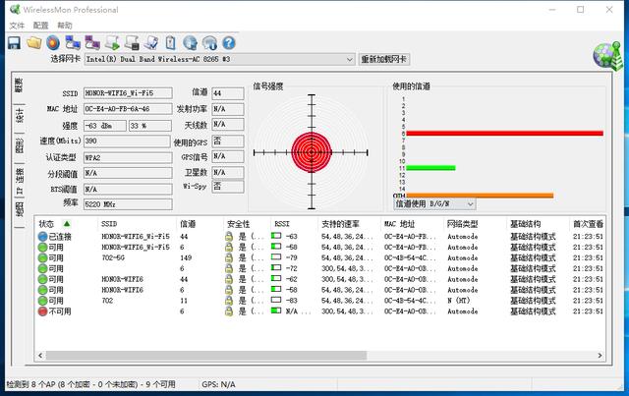Click the left arrow of the list scrollbar
629x396 pixels.
tap(40, 356)
